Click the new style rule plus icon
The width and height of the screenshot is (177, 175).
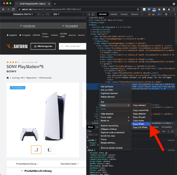[168, 131]
